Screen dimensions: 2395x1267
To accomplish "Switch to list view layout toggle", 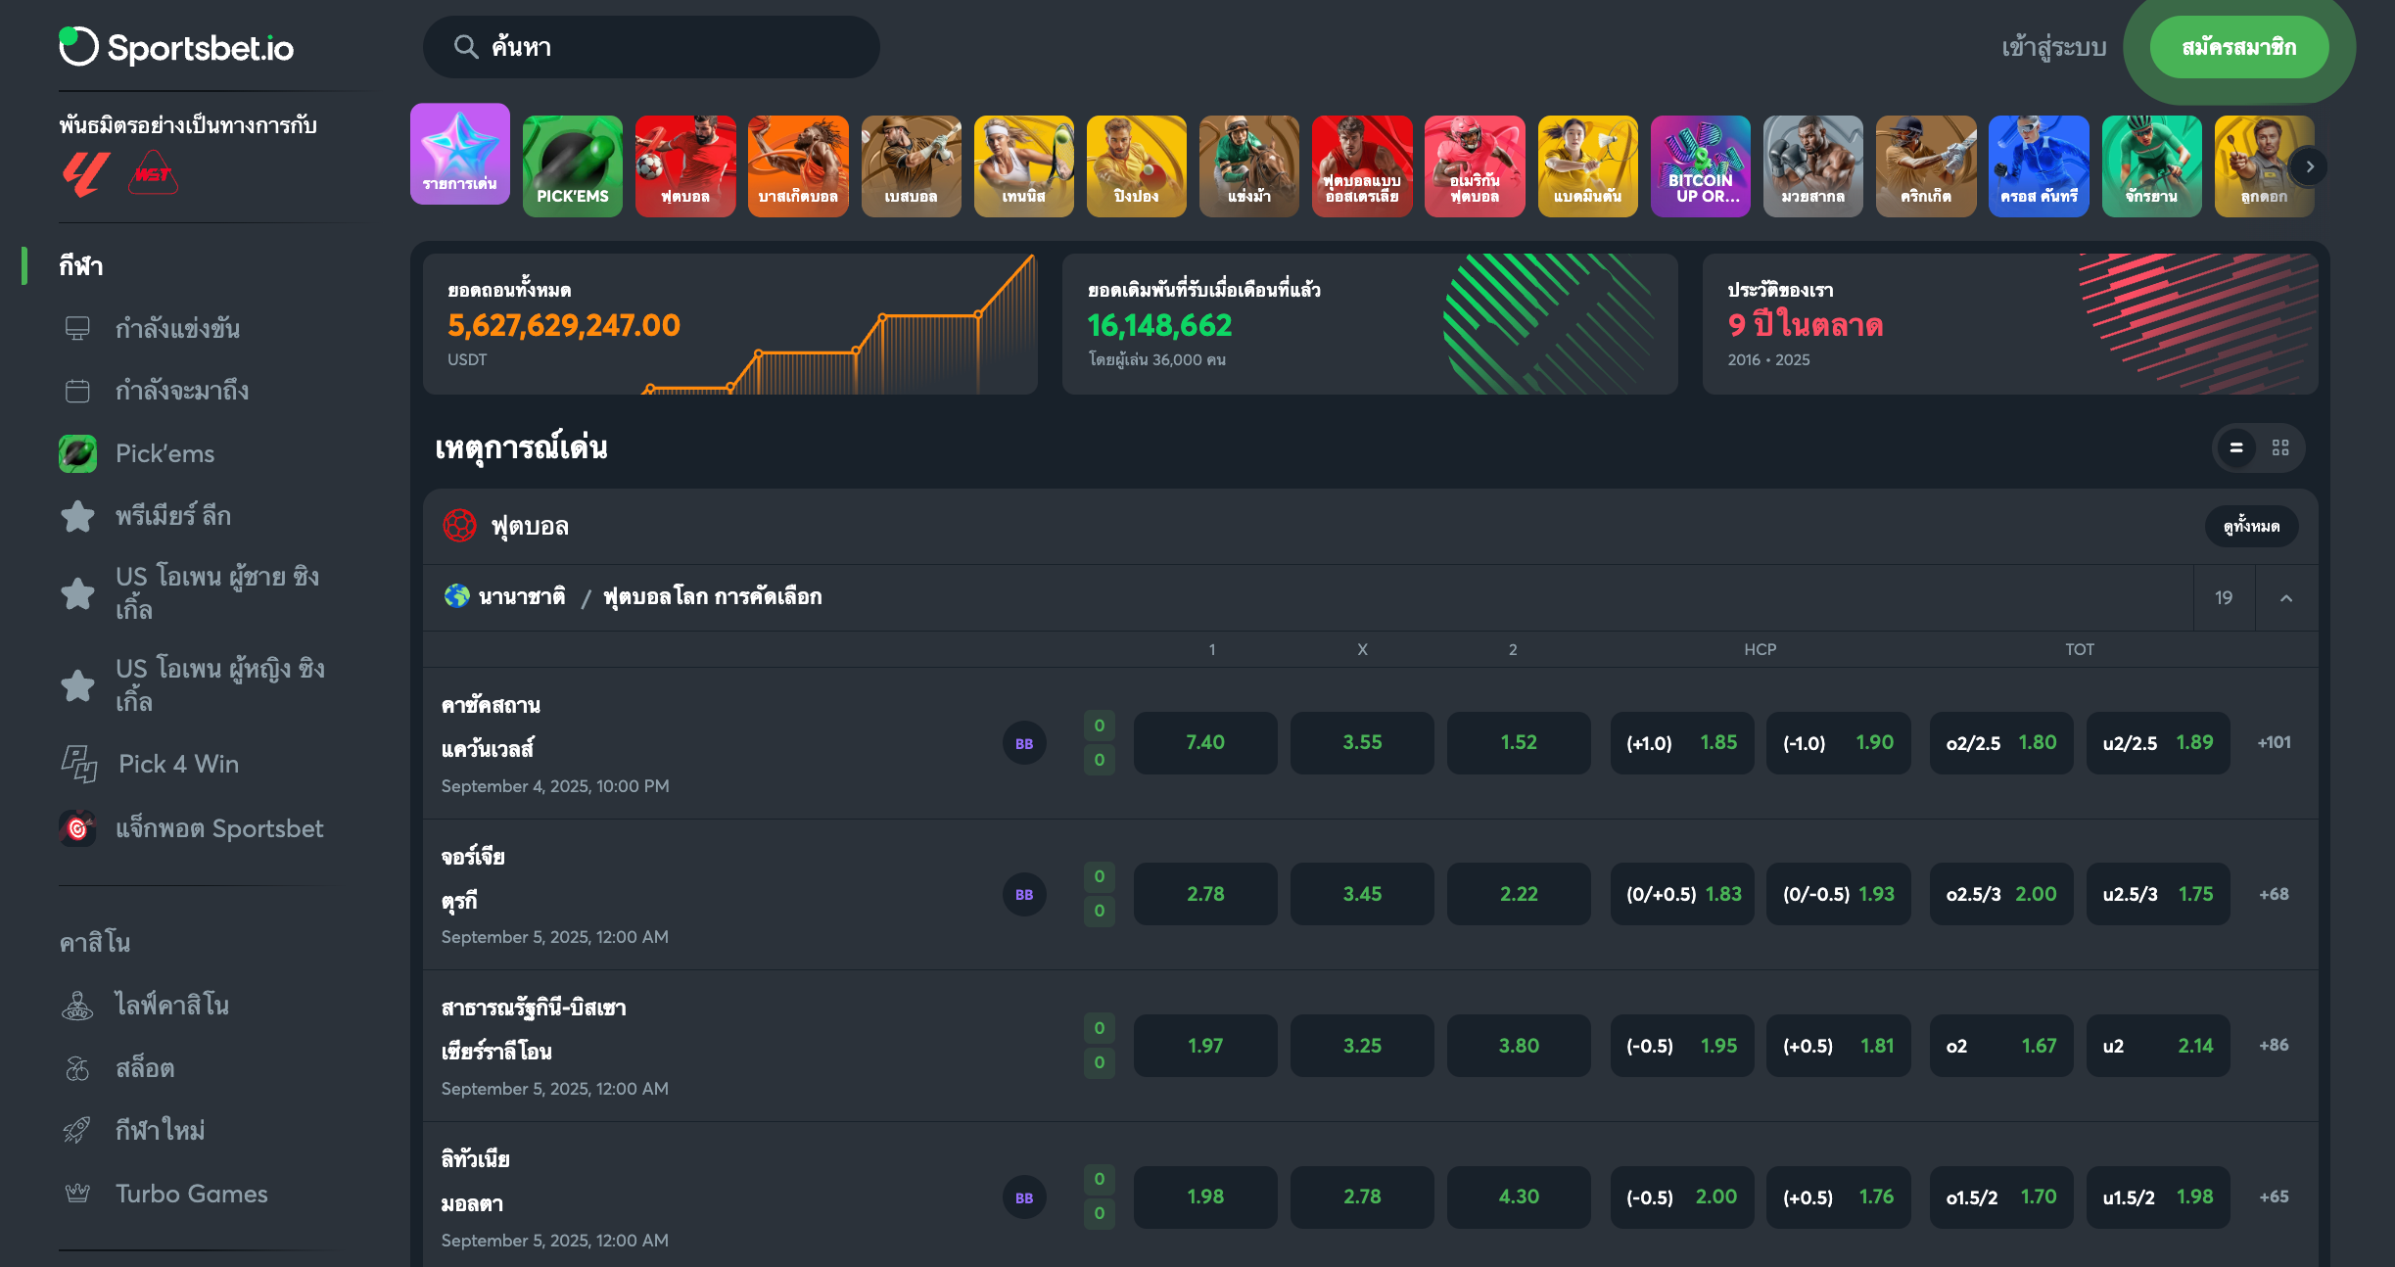I will tap(2236, 447).
